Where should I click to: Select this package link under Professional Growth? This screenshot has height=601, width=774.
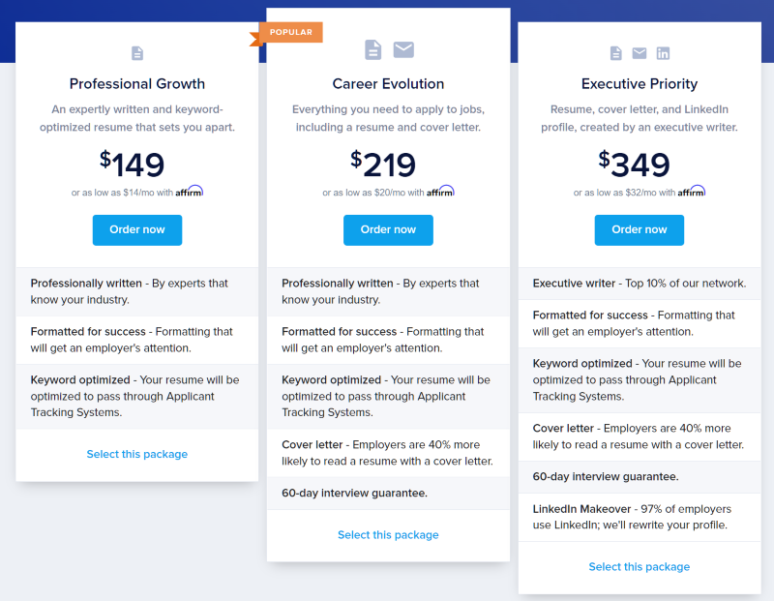(x=137, y=454)
